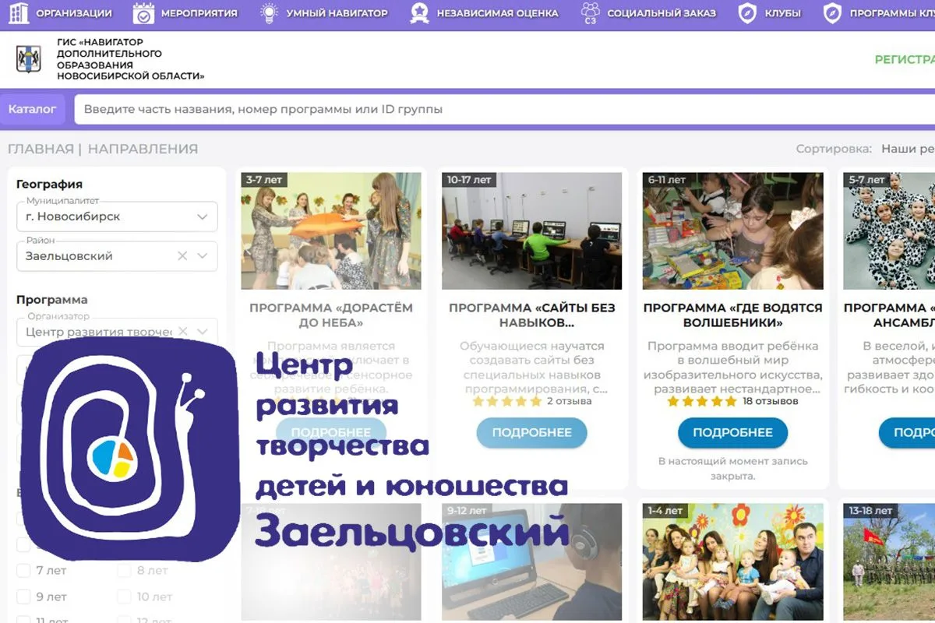This screenshot has width=935, height=623.
Task: Click the Клубы shield icon
Action: (748, 12)
